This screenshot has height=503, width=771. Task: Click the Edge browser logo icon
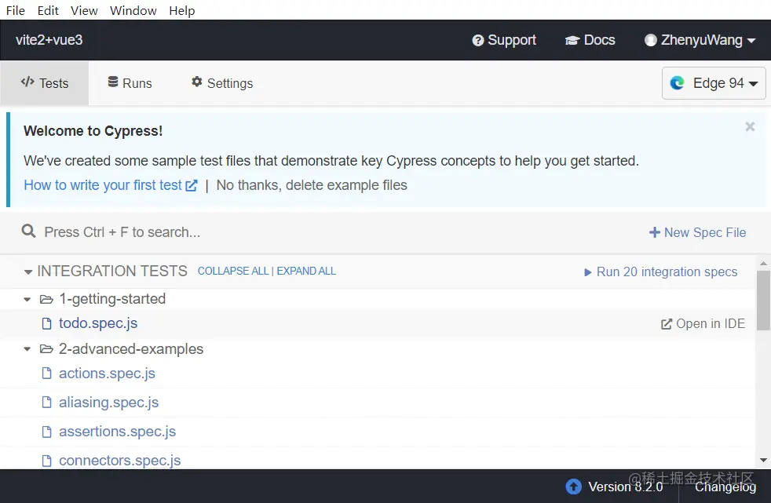677,83
